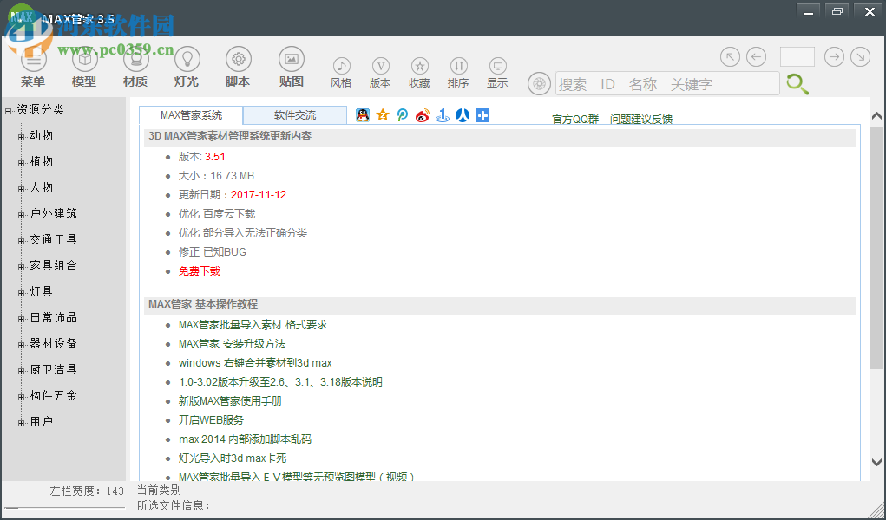The height and width of the screenshot is (520, 886).
Task: Collapse the 资源分类 root node
Action: 7,109
